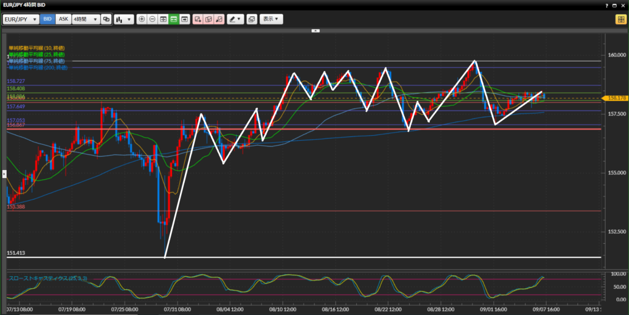Screen dimensions: 629x315
Task: Open the EUR/JPY currency pair dropdown
Action: pyautogui.click(x=21, y=19)
